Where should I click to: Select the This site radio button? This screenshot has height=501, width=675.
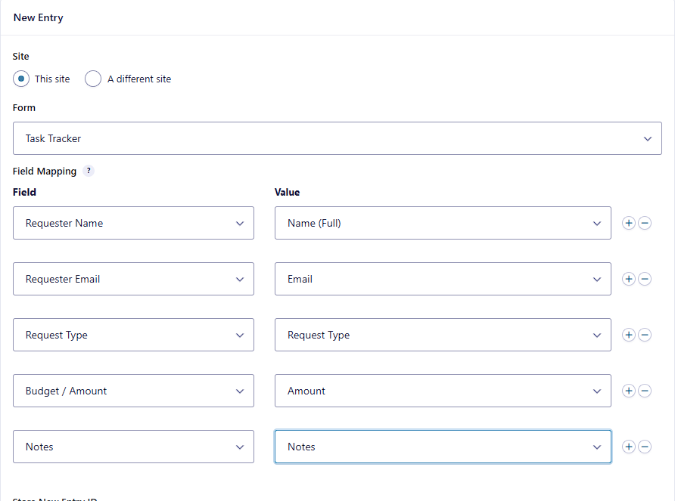pos(21,79)
